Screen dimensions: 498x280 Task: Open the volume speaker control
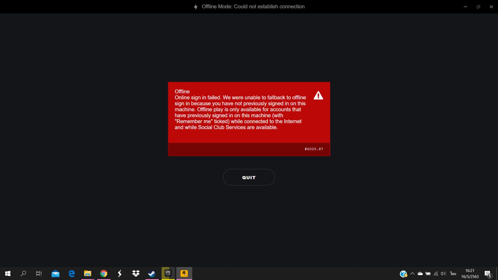pos(443,274)
